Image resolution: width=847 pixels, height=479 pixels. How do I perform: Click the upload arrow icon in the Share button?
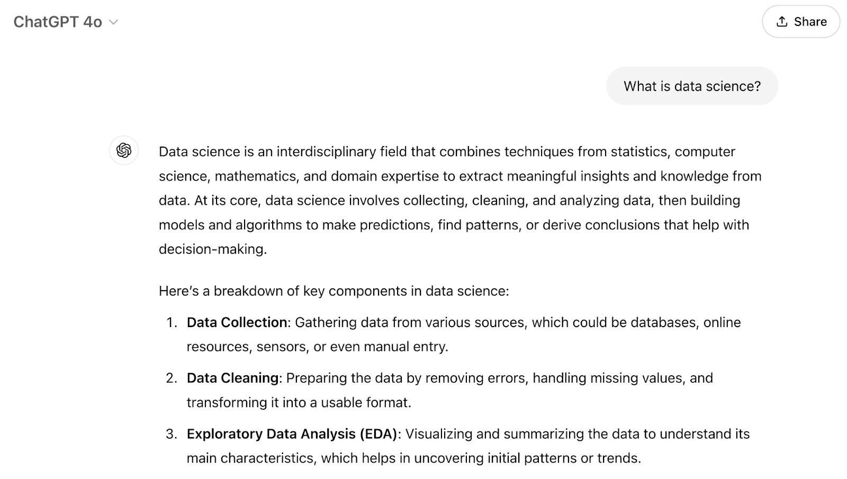pos(781,22)
